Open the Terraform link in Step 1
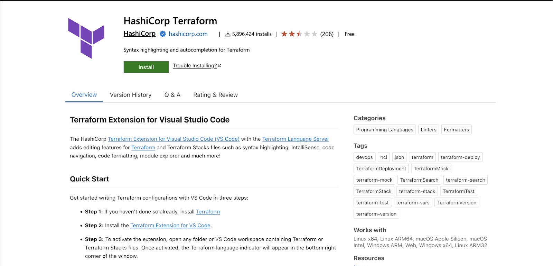Image resolution: width=553 pixels, height=266 pixels. 208,212
